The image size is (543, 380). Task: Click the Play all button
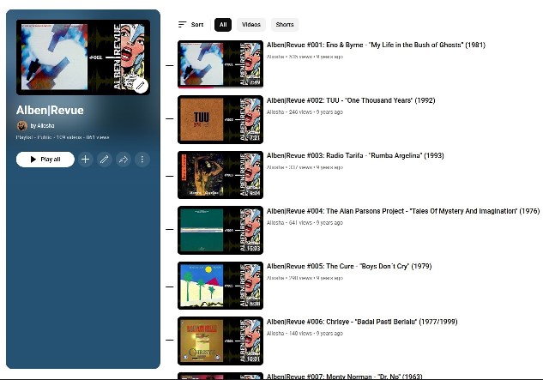tap(45, 160)
